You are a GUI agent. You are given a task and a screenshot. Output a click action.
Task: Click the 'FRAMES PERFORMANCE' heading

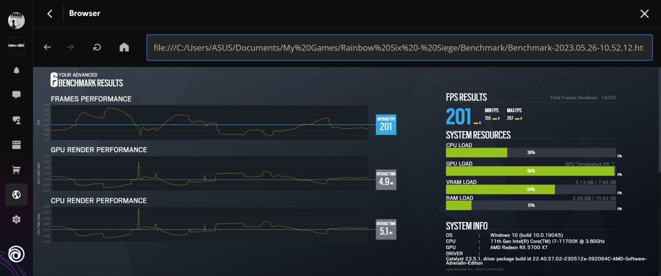[x=91, y=99]
